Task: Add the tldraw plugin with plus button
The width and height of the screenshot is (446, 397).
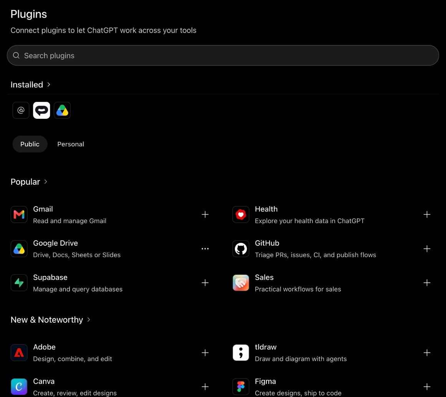Action: click(x=427, y=353)
